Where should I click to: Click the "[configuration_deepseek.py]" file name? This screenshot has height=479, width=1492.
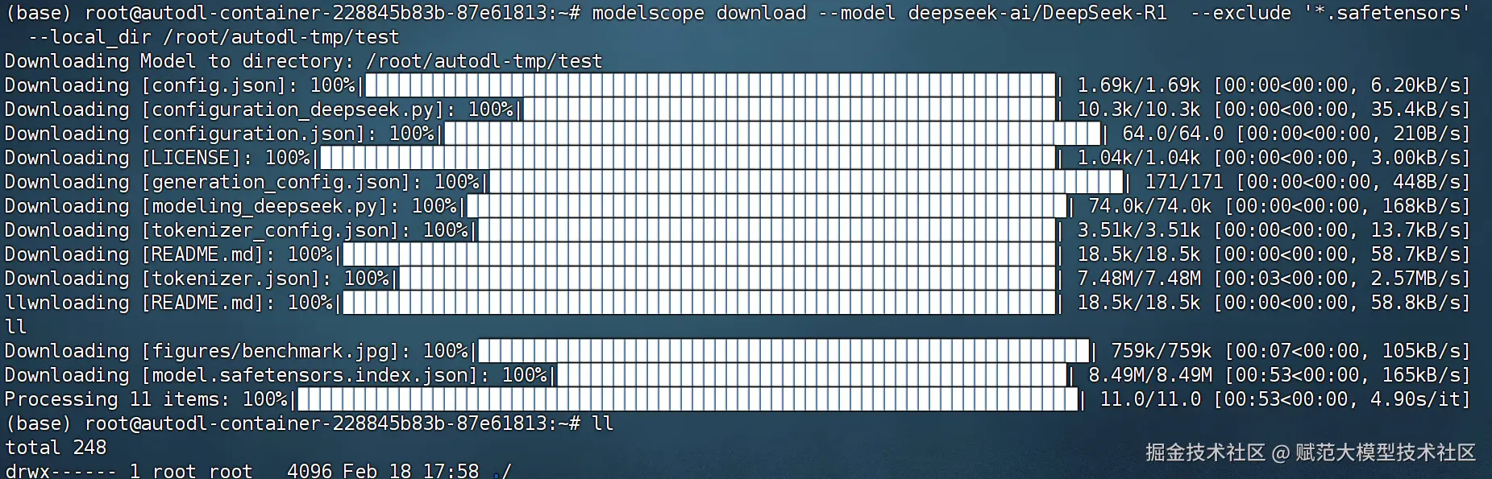293,109
